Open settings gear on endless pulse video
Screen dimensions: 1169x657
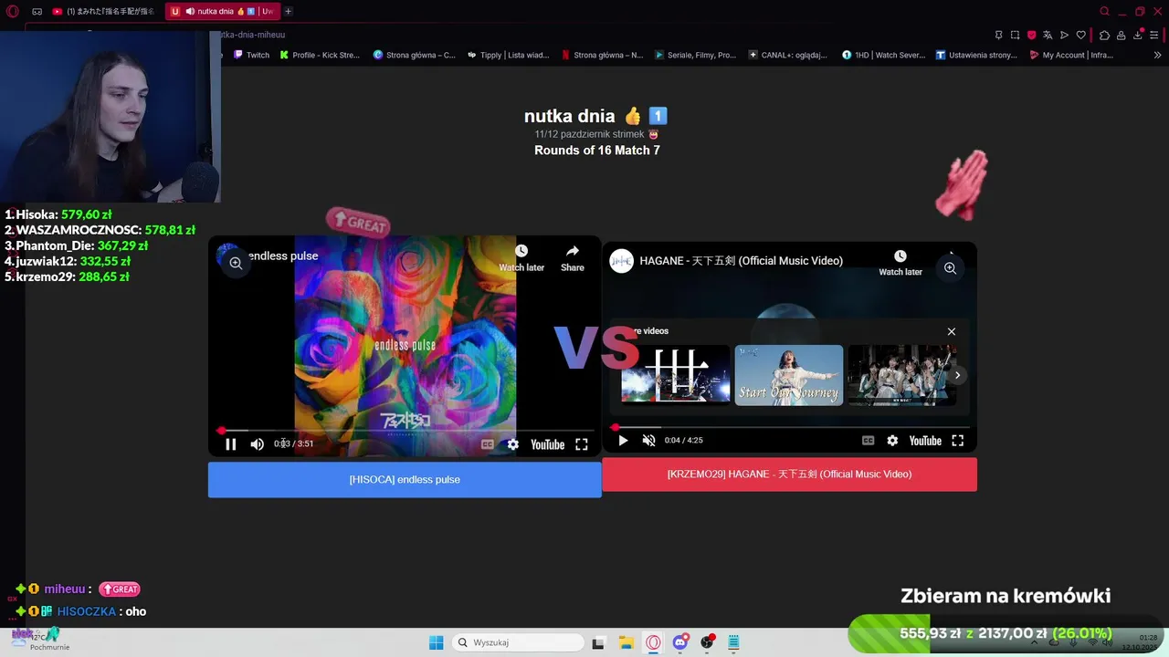513,444
